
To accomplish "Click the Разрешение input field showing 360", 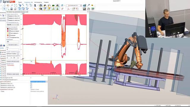I will point(13,42).
